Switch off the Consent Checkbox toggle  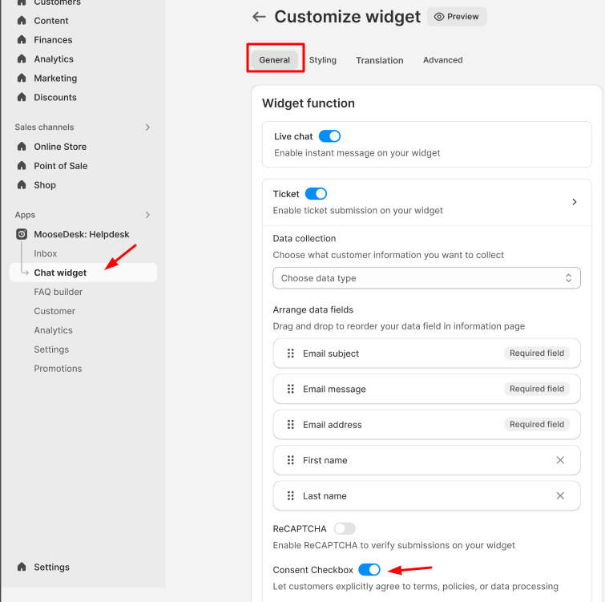coord(369,570)
